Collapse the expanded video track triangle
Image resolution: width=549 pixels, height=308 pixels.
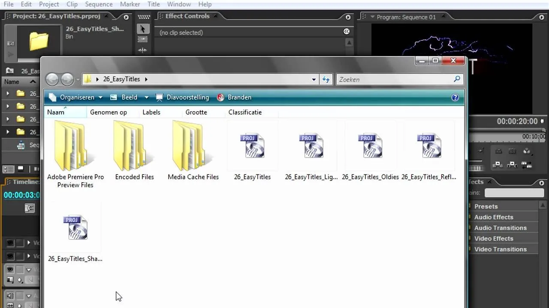coord(29,270)
